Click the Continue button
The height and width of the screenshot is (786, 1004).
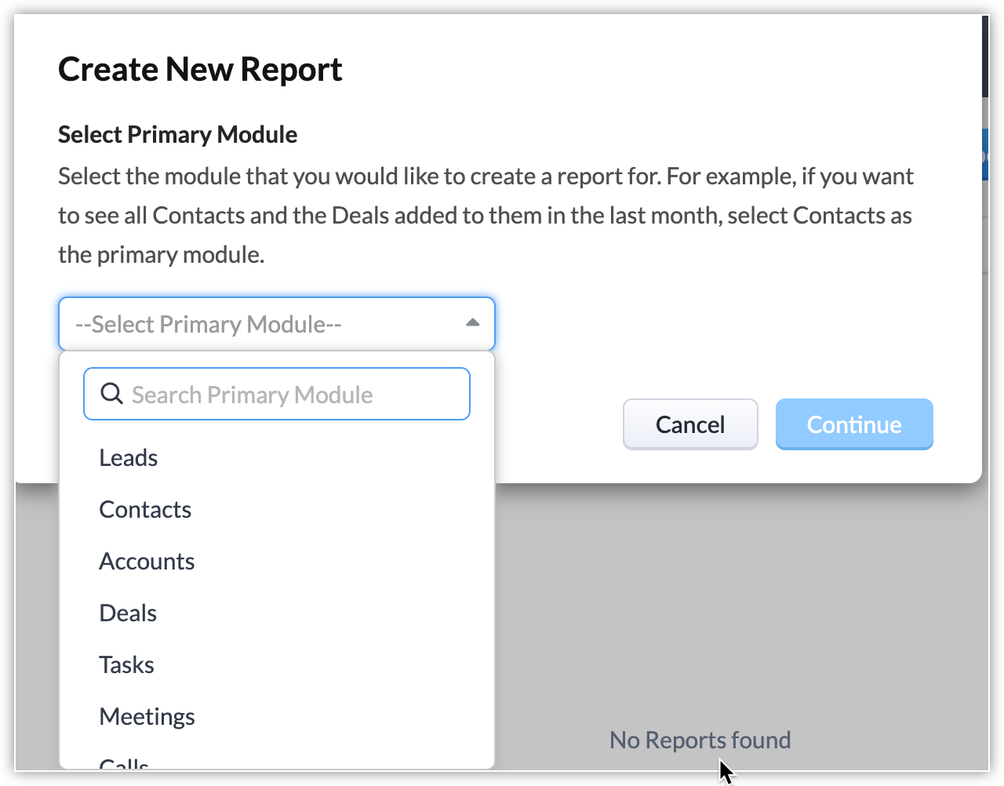tap(854, 424)
